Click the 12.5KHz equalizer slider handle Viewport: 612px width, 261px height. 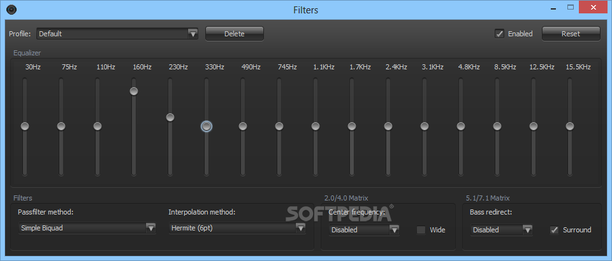534,126
